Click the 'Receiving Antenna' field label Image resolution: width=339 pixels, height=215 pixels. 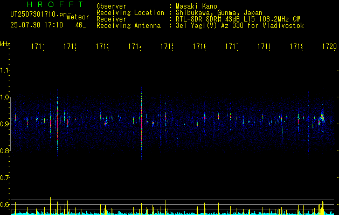tap(128, 26)
